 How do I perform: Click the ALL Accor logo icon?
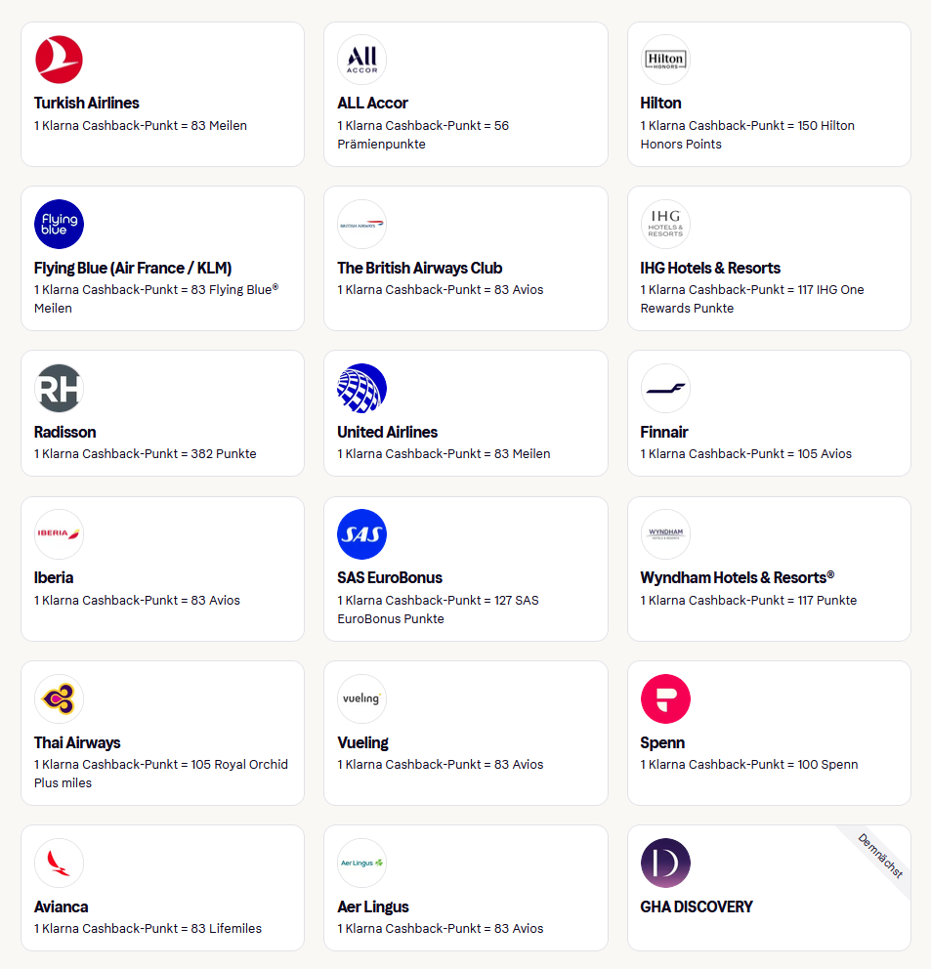tap(361, 60)
